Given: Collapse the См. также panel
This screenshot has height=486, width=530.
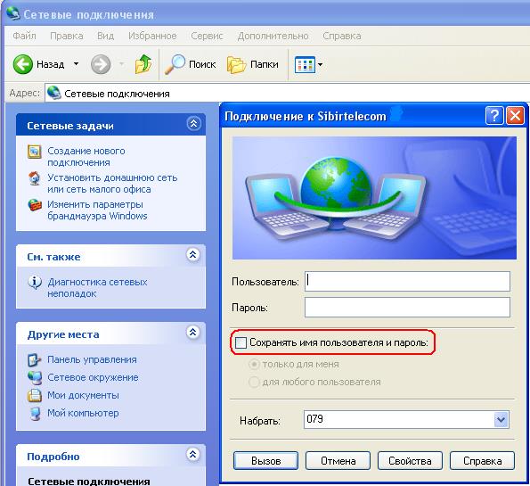Looking at the screenshot, I should 193,254.
